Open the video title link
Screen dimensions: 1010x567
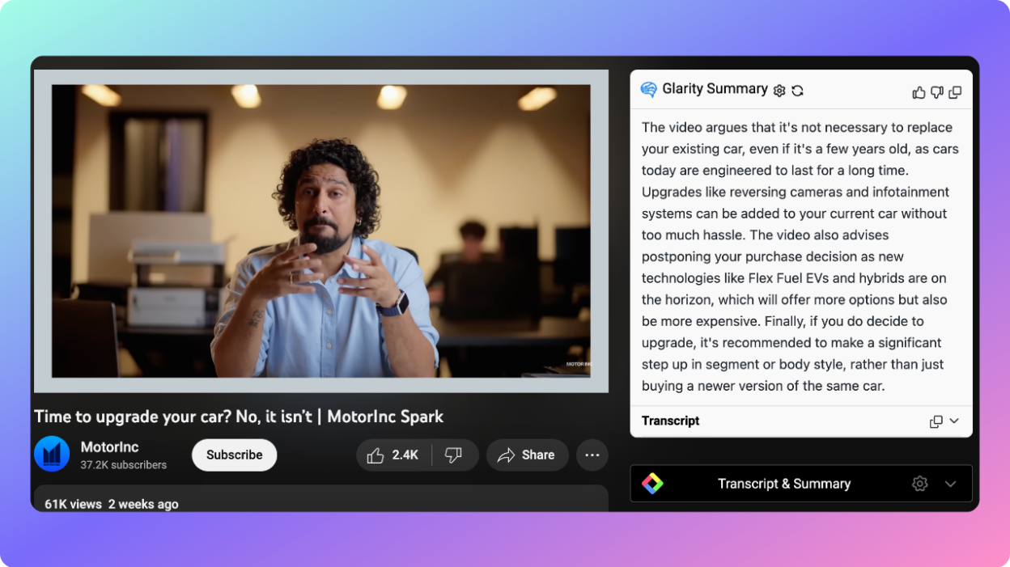click(x=238, y=417)
